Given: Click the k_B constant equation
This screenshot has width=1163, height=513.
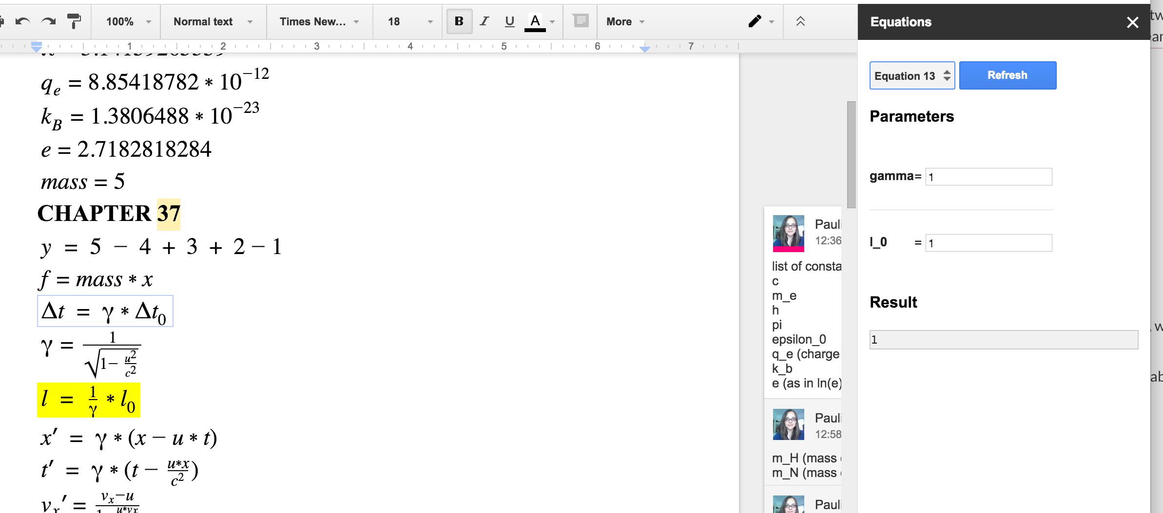Looking at the screenshot, I should tap(150, 116).
